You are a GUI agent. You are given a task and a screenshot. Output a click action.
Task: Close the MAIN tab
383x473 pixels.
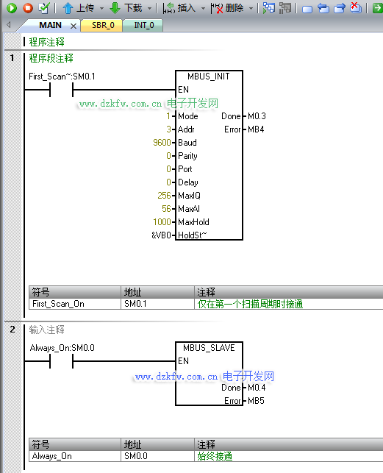(74, 26)
